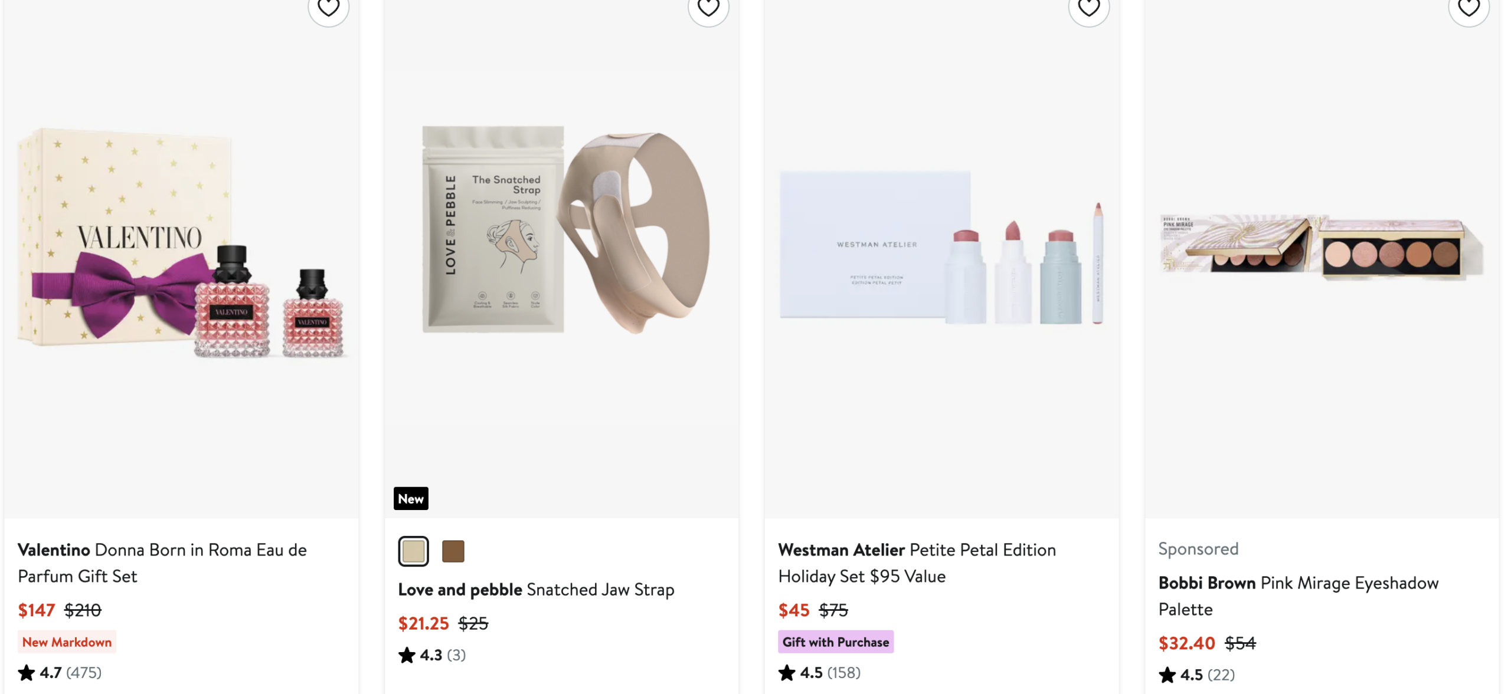This screenshot has width=1511, height=694.
Task: Save Westman Atelier set via heart icon
Action: [x=1088, y=8]
